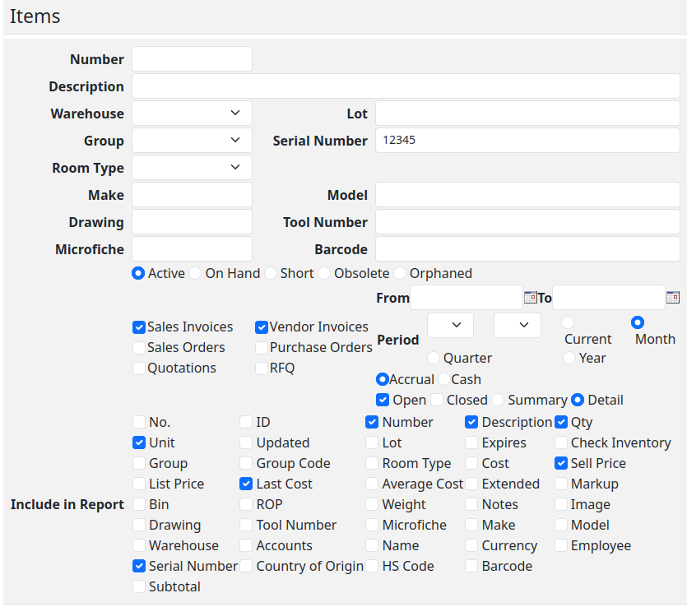Open the Warehouse dropdown

(191, 113)
